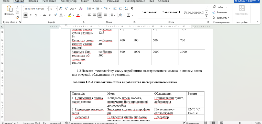Viewport: 262px width, 124px height.
Task: Increase font size with the larger A icon
Action: (x=61, y=8)
